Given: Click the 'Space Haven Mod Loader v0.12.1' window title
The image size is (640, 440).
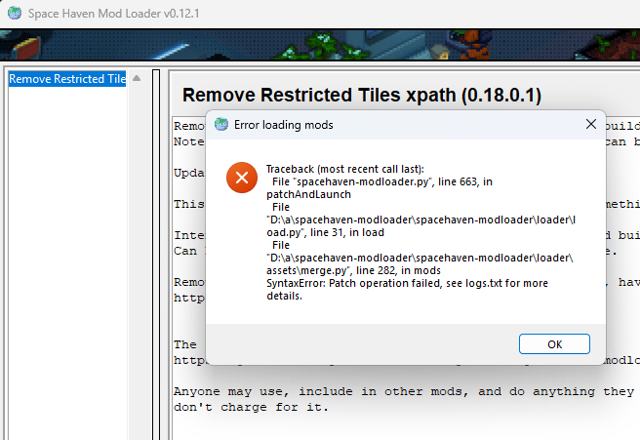Looking at the screenshot, I should [x=113, y=14].
